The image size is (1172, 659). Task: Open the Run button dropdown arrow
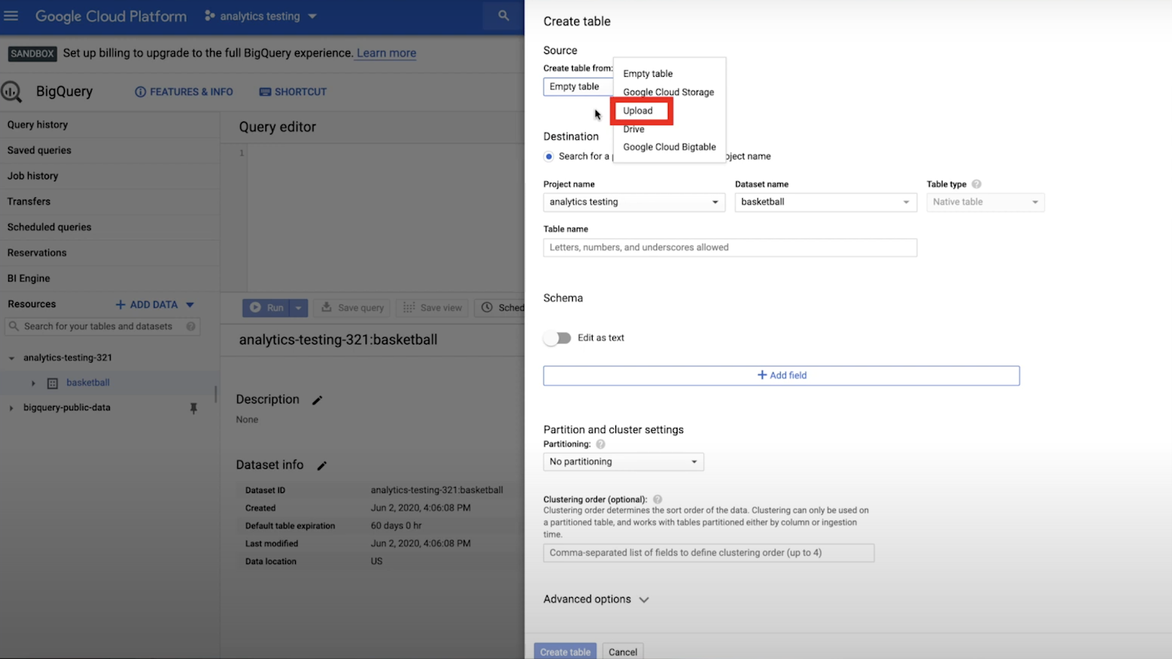(299, 308)
